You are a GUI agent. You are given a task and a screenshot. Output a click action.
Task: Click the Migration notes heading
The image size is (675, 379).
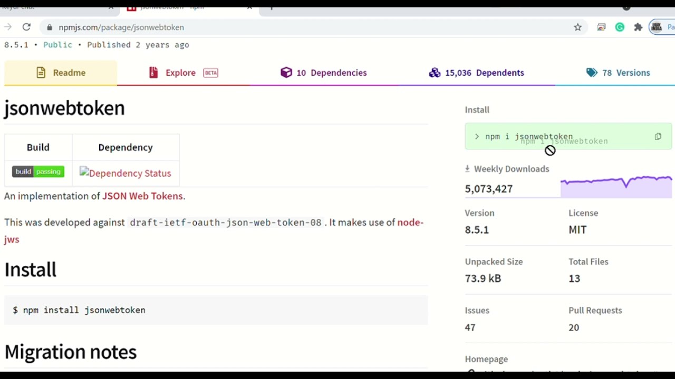70,352
